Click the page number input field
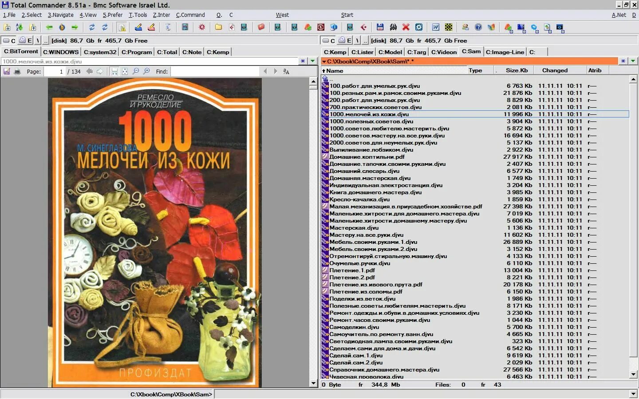 [x=55, y=71]
